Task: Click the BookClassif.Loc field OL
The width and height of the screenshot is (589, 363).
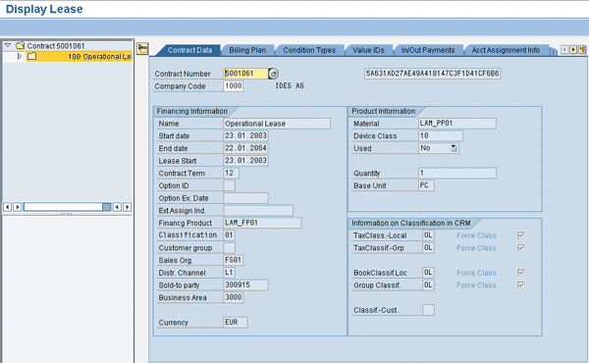Action: pyautogui.click(x=428, y=273)
